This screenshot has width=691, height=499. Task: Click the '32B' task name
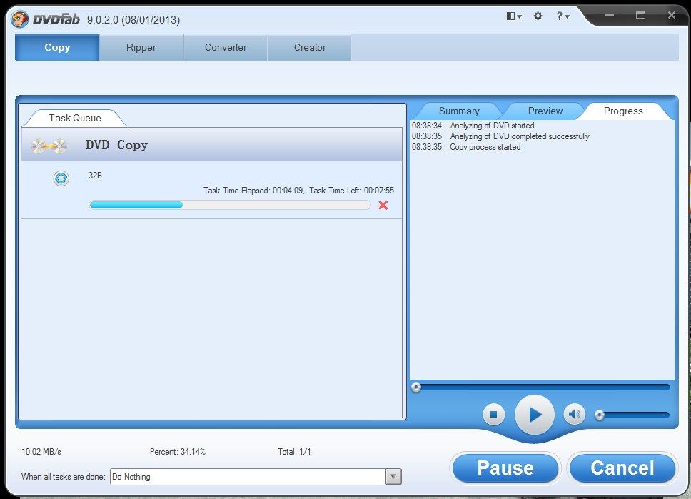pos(95,176)
